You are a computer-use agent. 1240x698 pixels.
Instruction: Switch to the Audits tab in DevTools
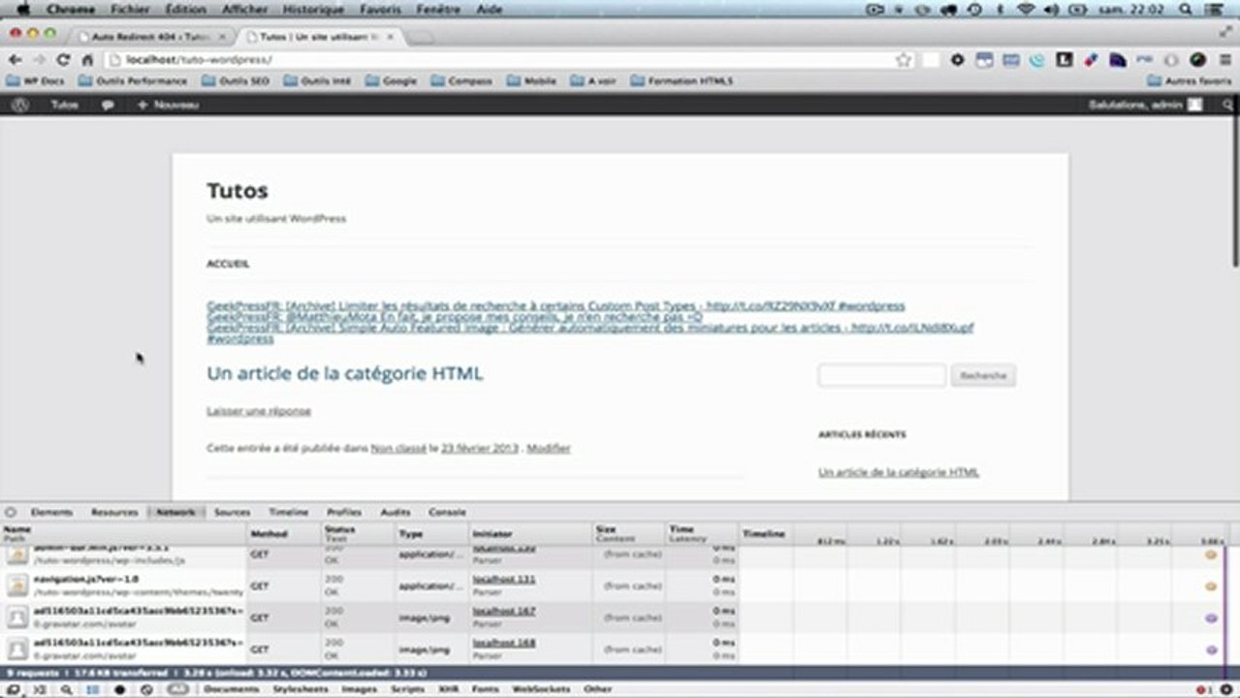[x=396, y=512]
